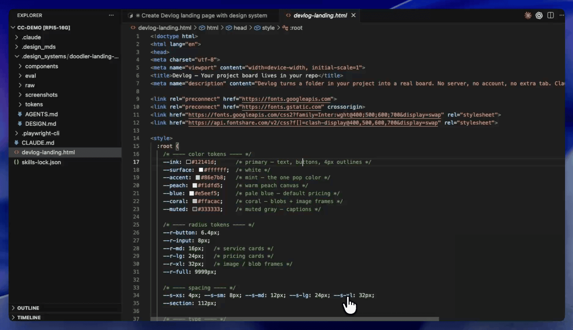573x330 pixels.
Task: Click the <style> opening tag on line 14
Action: (161, 138)
